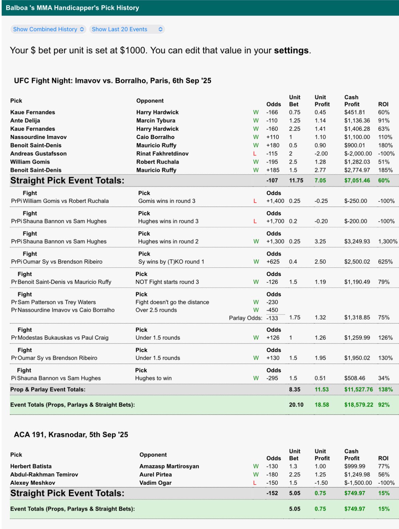The width and height of the screenshot is (399, 529).
Task: Open the Show Last 20 Events dropdown
Action: click(x=127, y=29)
